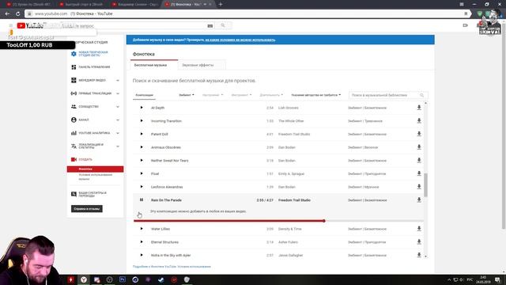Click the red camera icon beside Создать
This screenshot has width=506, height=285.
[74, 160]
